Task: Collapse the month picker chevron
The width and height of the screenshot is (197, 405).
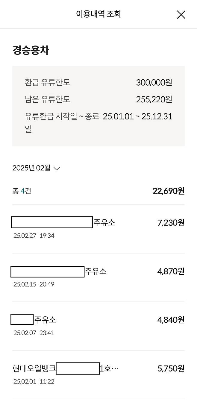Action: (x=57, y=169)
